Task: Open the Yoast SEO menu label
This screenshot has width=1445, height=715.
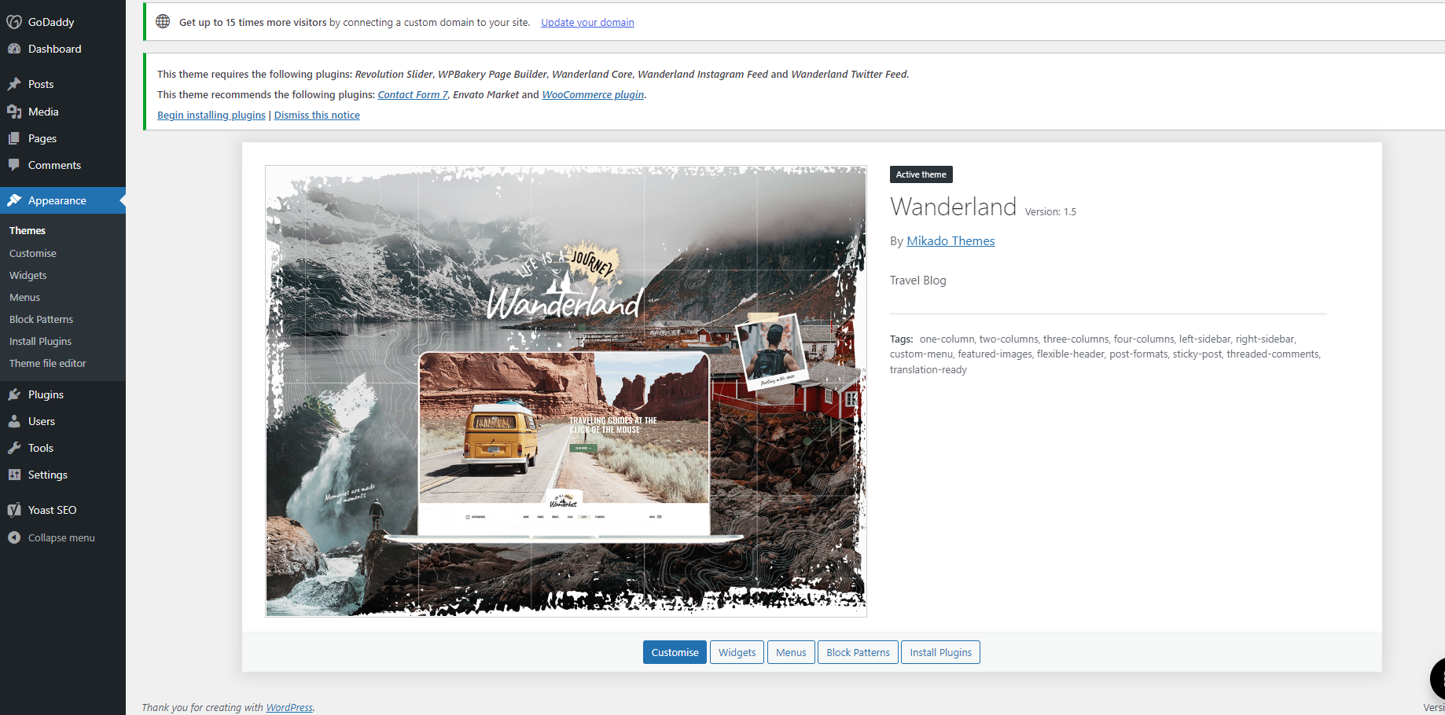Action: 53,510
